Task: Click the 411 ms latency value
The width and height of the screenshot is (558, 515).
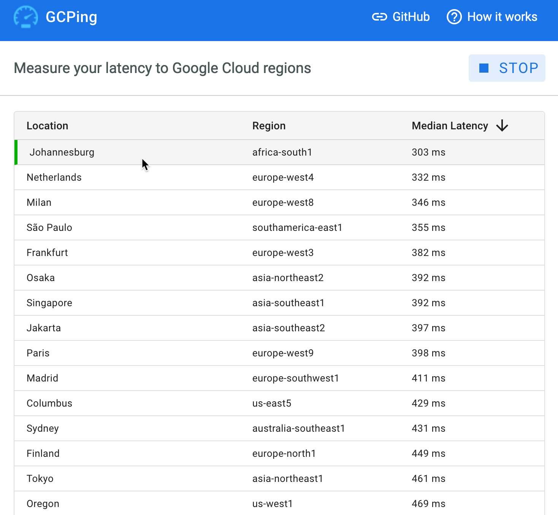Action: tap(428, 378)
